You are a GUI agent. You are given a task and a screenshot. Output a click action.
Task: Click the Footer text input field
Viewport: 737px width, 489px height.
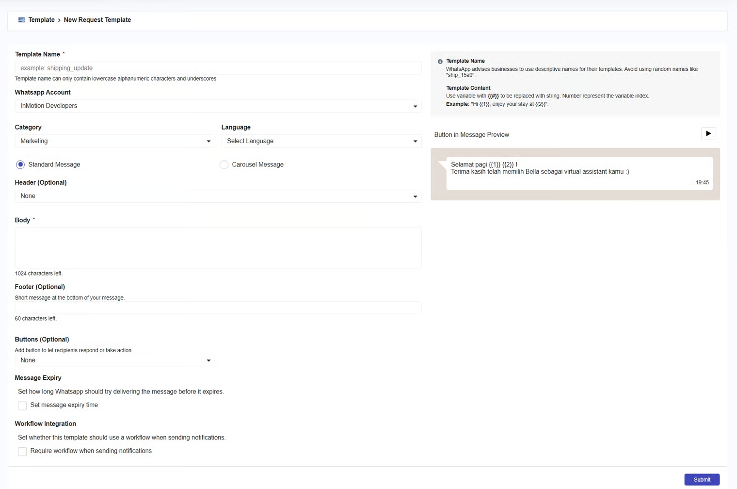pyautogui.click(x=218, y=308)
